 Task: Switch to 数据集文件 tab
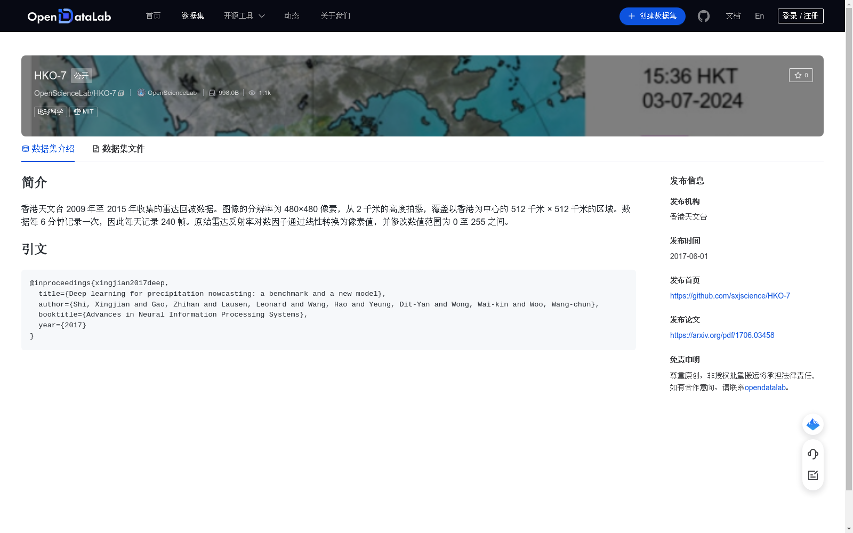118,149
